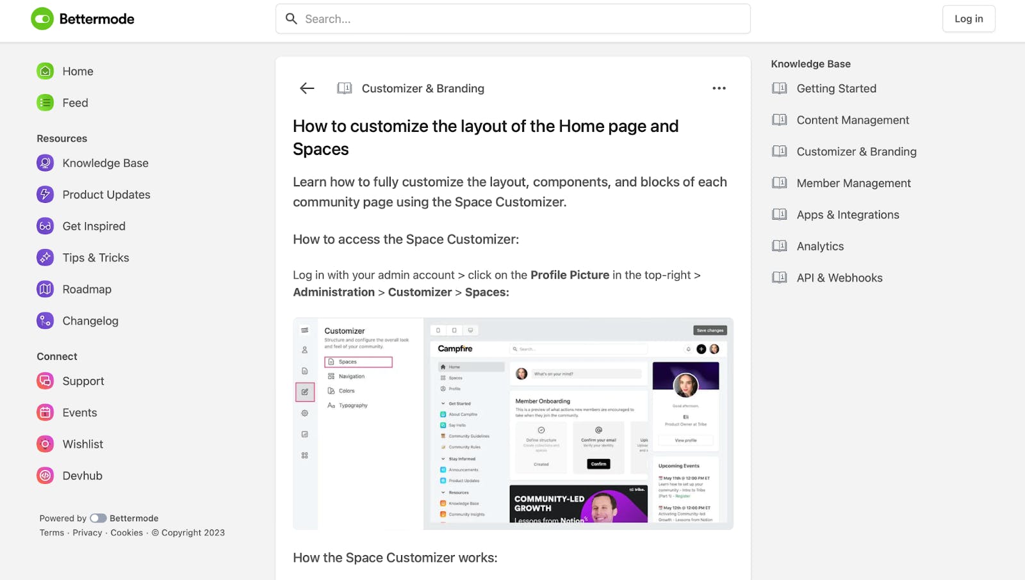Click the Product Updates lightning icon

pos(45,195)
